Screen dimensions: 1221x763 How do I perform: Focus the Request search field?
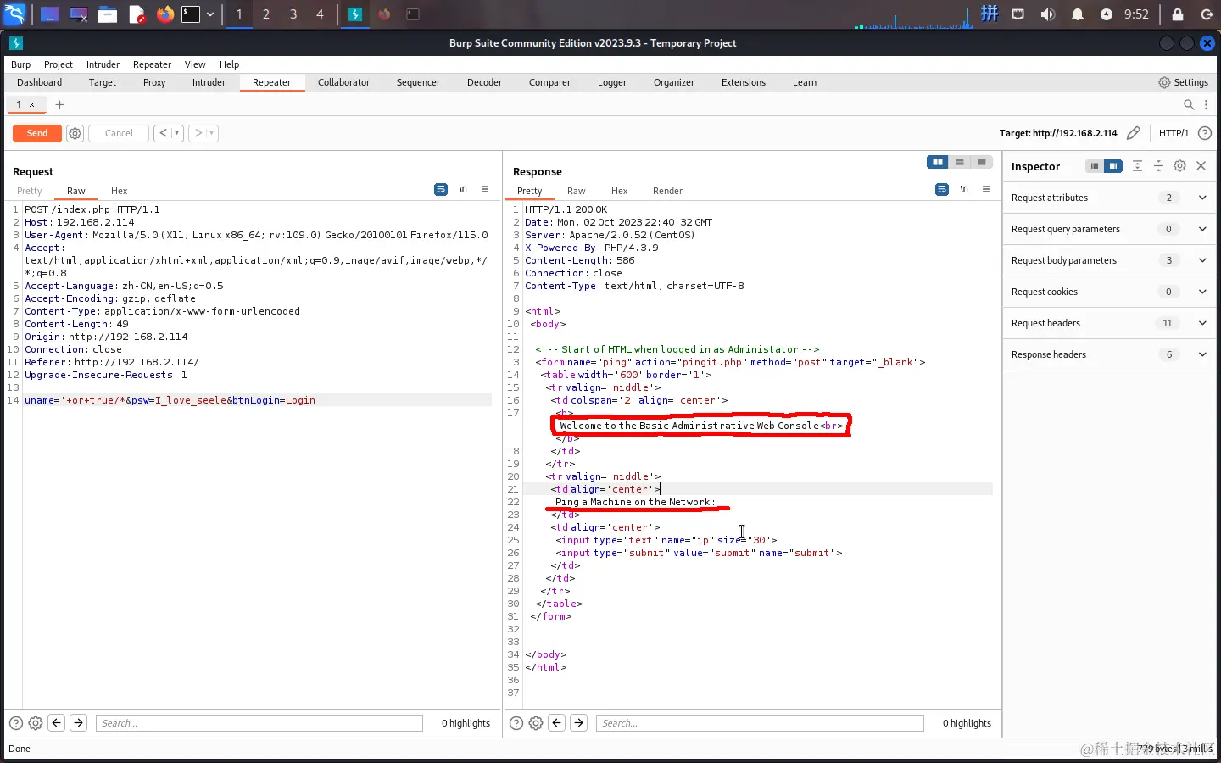tap(259, 723)
